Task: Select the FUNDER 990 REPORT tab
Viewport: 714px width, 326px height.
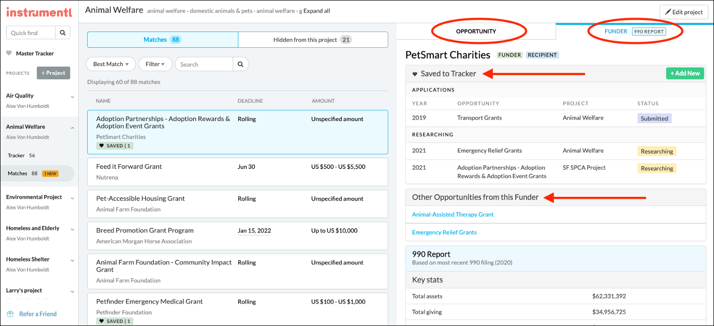Action: (x=635, y=31)
